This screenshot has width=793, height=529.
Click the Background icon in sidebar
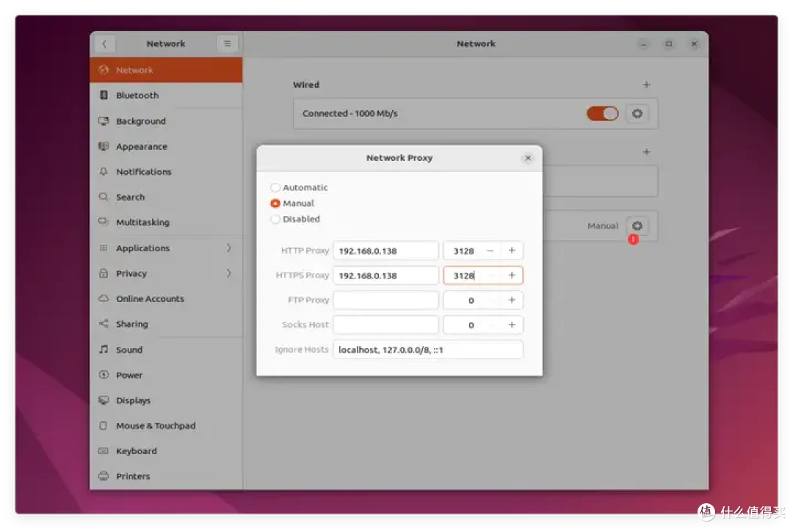[x=104, y=121]
